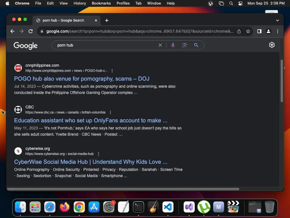Open a new tab with plus button
290x218 pixels.
click(x=107, y=20)
